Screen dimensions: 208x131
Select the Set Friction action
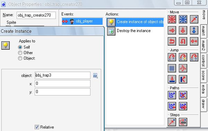tap(194, 41)
